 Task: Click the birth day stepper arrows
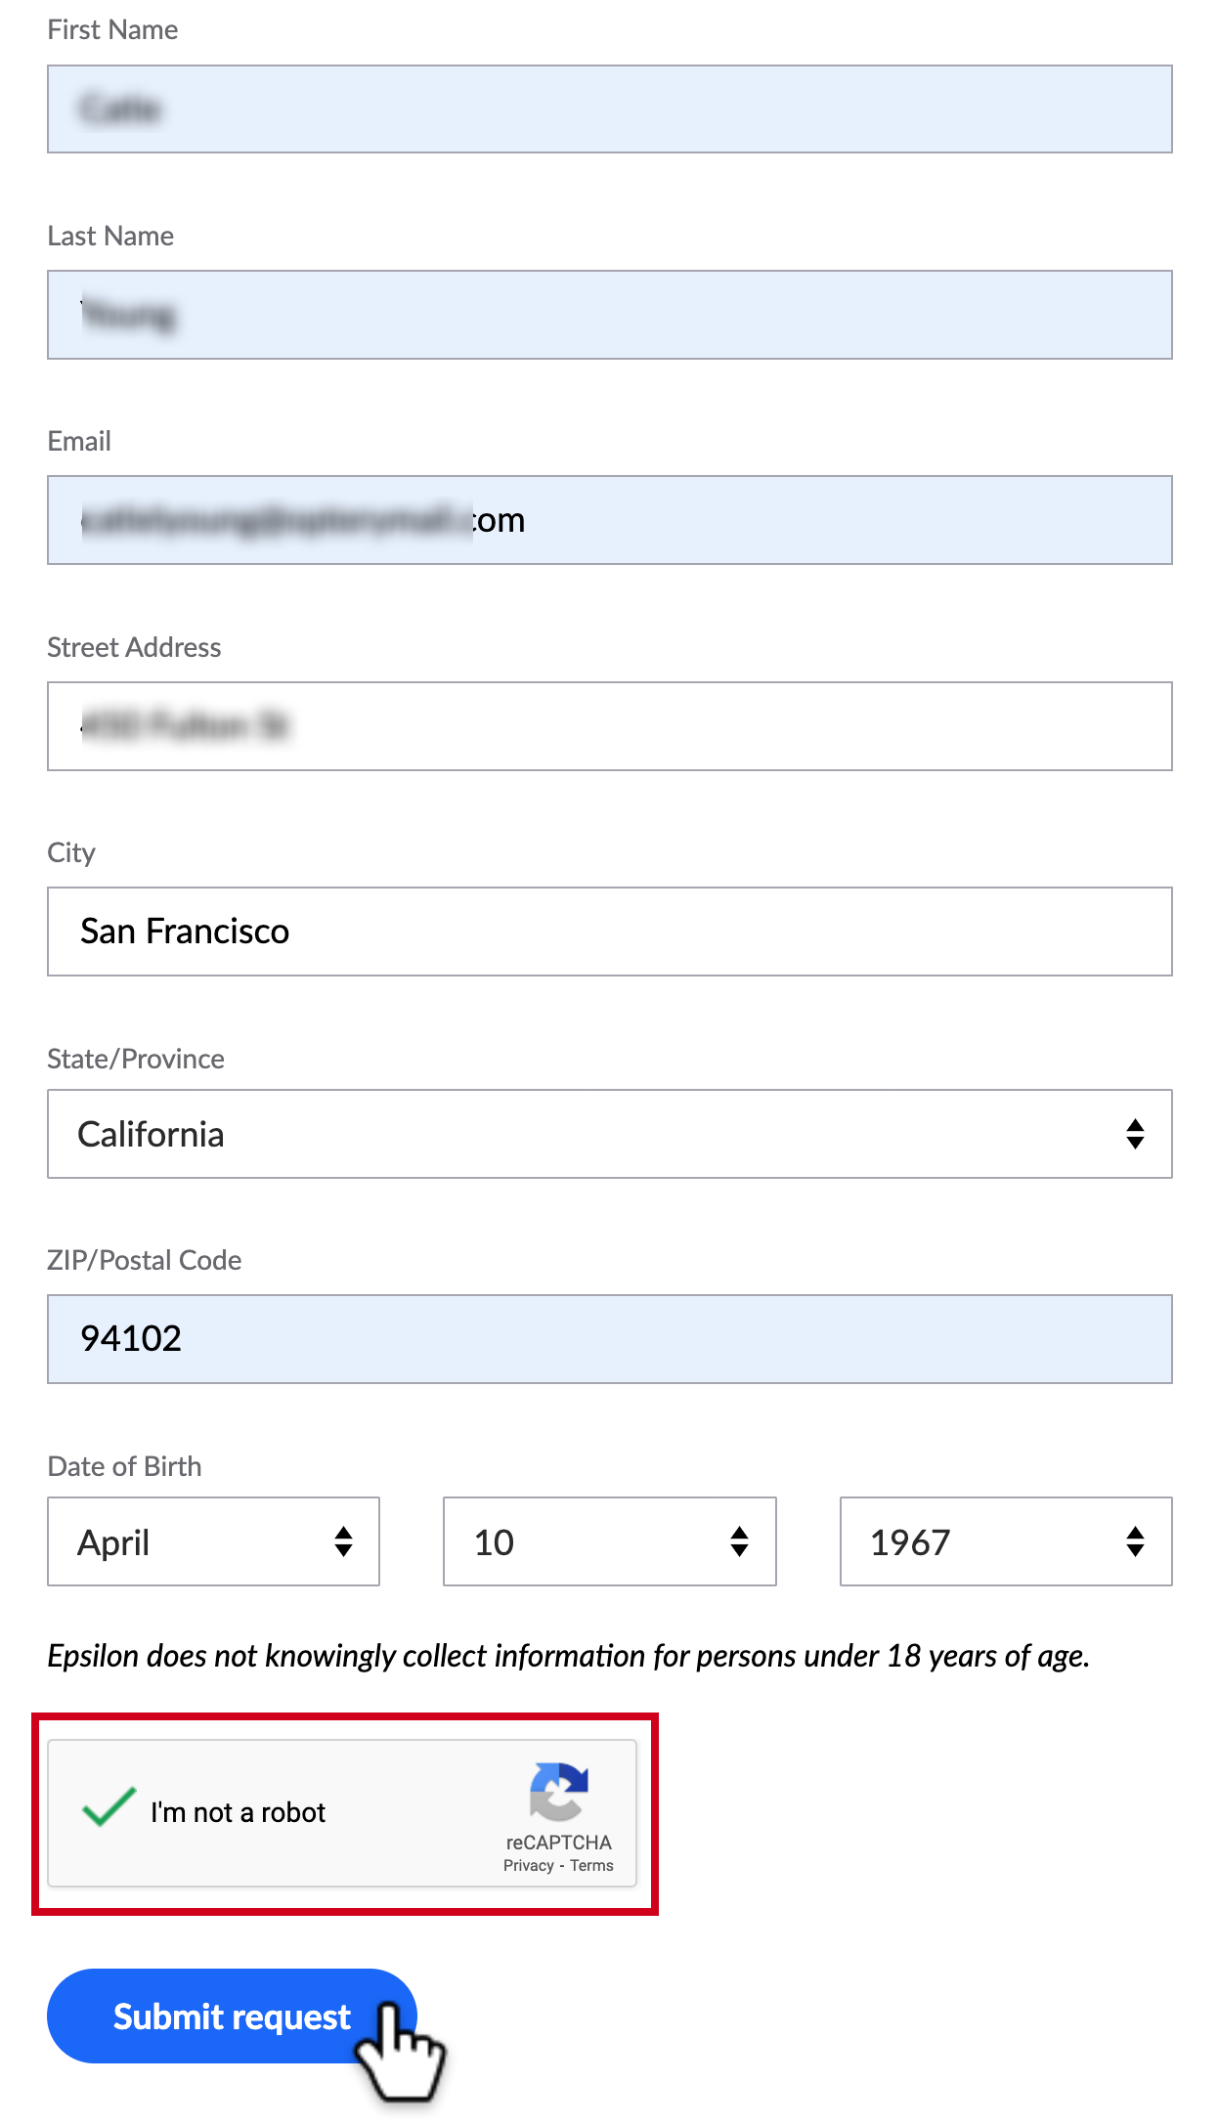point(739,1541)
